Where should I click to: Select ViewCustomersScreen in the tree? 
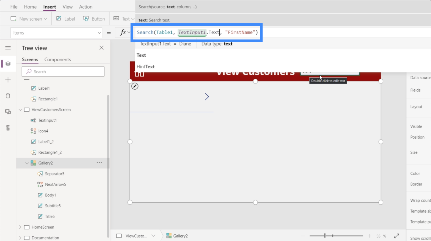click(51, 110)
